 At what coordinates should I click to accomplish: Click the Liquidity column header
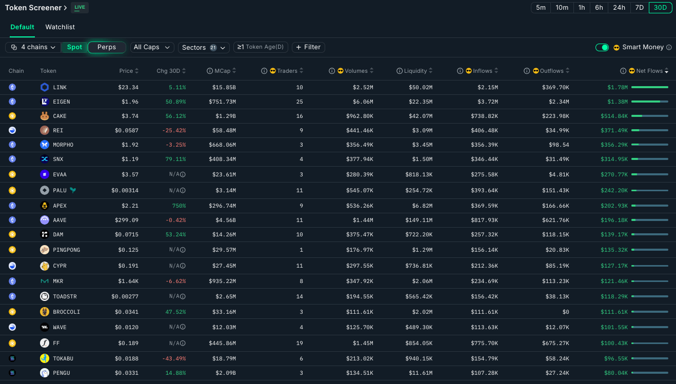pos(417,71)
